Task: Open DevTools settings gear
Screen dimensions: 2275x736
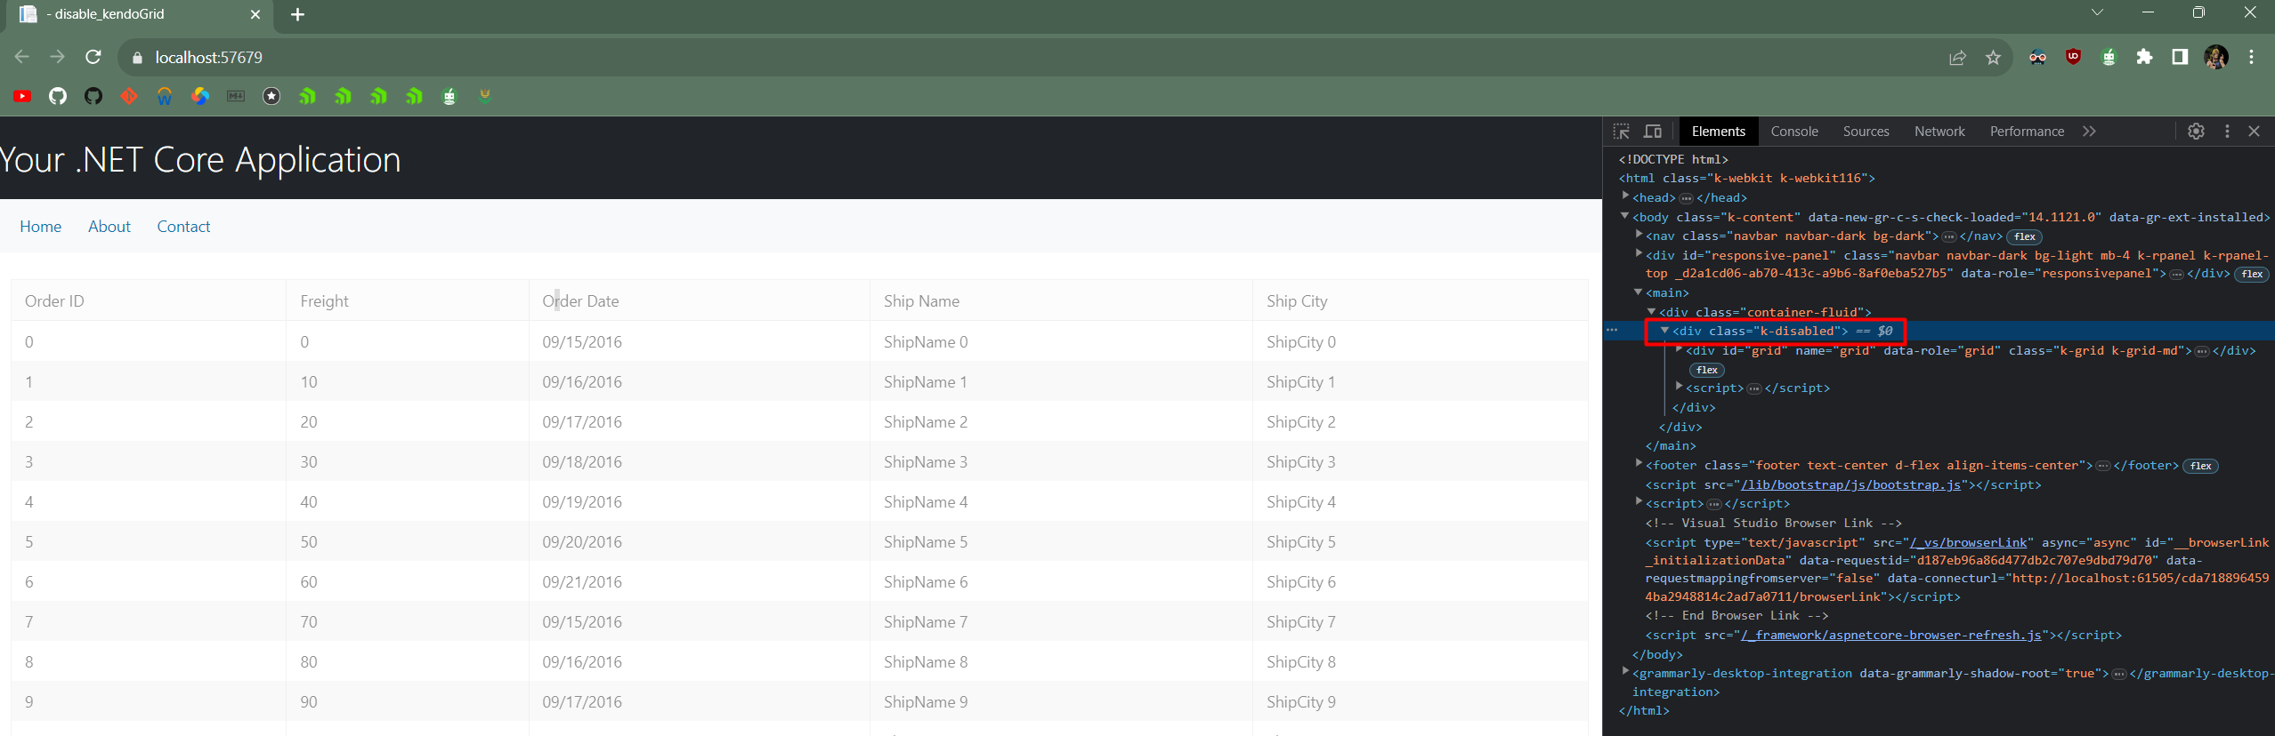Action: (x=2196, y=132)
